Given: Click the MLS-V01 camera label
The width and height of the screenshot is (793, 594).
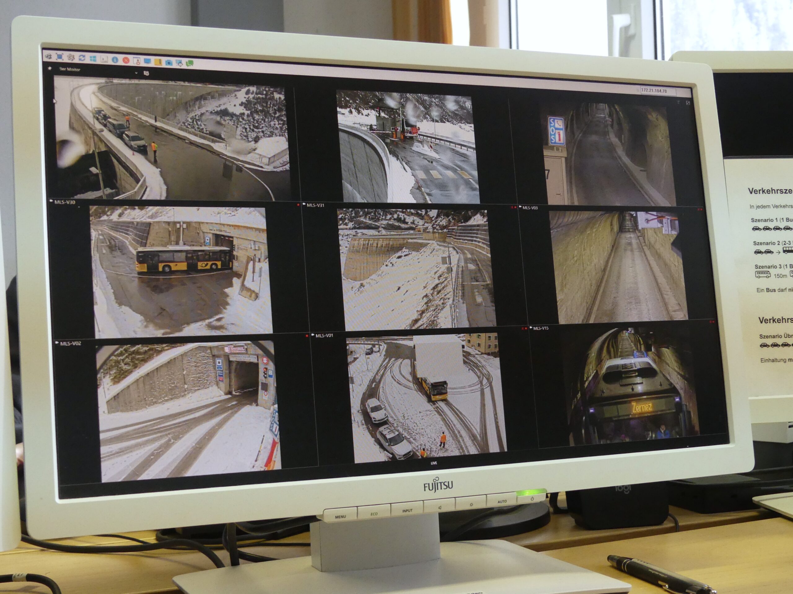Looking at the screenshot, I should (324, 335).
